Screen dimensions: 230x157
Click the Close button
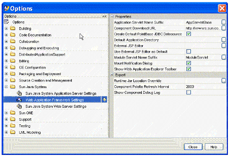193,147
